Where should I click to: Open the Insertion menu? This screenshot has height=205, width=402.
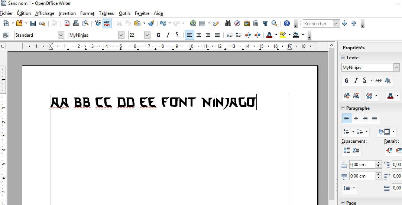(67, 13)
